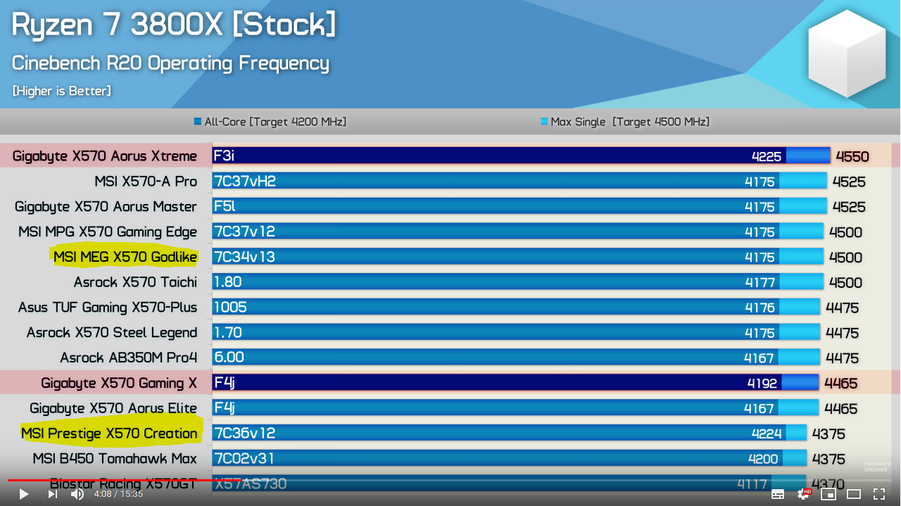This screenshot has width=901, height=506.
Task: Click 'Asus TUF Gaming X570-Plus' label
Action: (108, 308)
